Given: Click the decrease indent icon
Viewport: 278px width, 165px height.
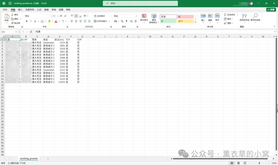Looking at the screenshot, I should [x=85, y=21].
